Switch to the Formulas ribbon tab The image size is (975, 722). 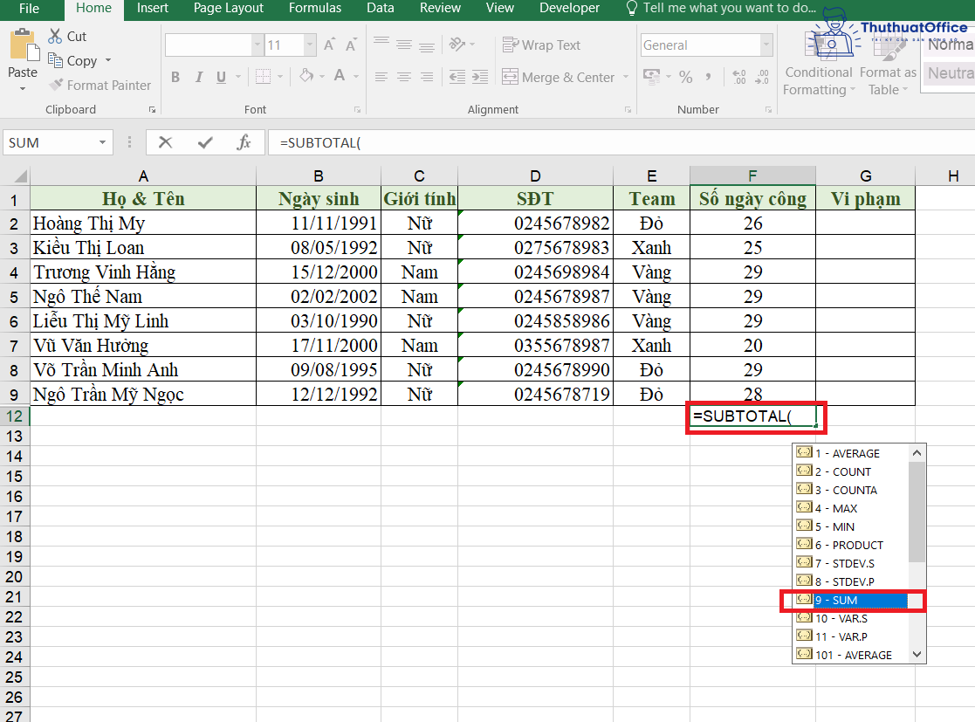(x=314, y=9)
